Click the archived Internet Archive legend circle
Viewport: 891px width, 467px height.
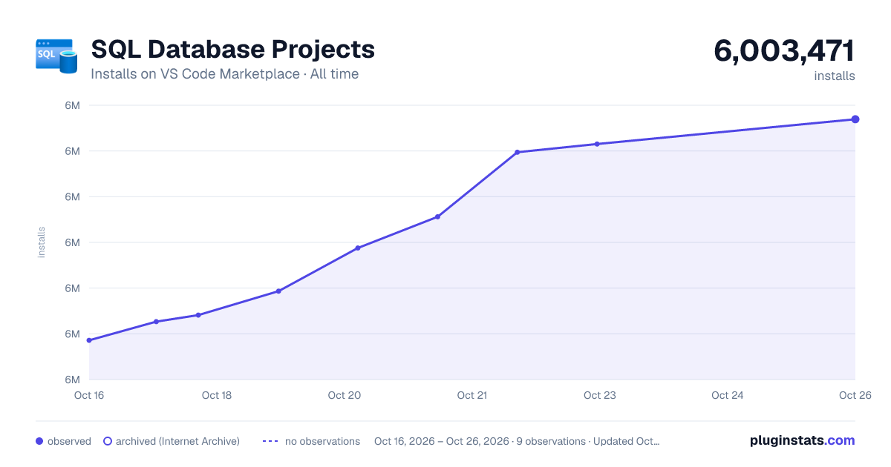[x=107, y=441]
